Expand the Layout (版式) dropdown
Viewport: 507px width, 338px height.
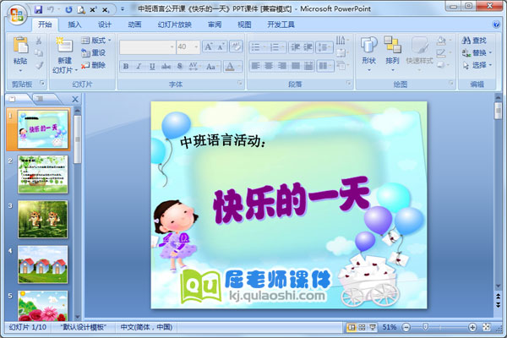click(x=96, y=40)
